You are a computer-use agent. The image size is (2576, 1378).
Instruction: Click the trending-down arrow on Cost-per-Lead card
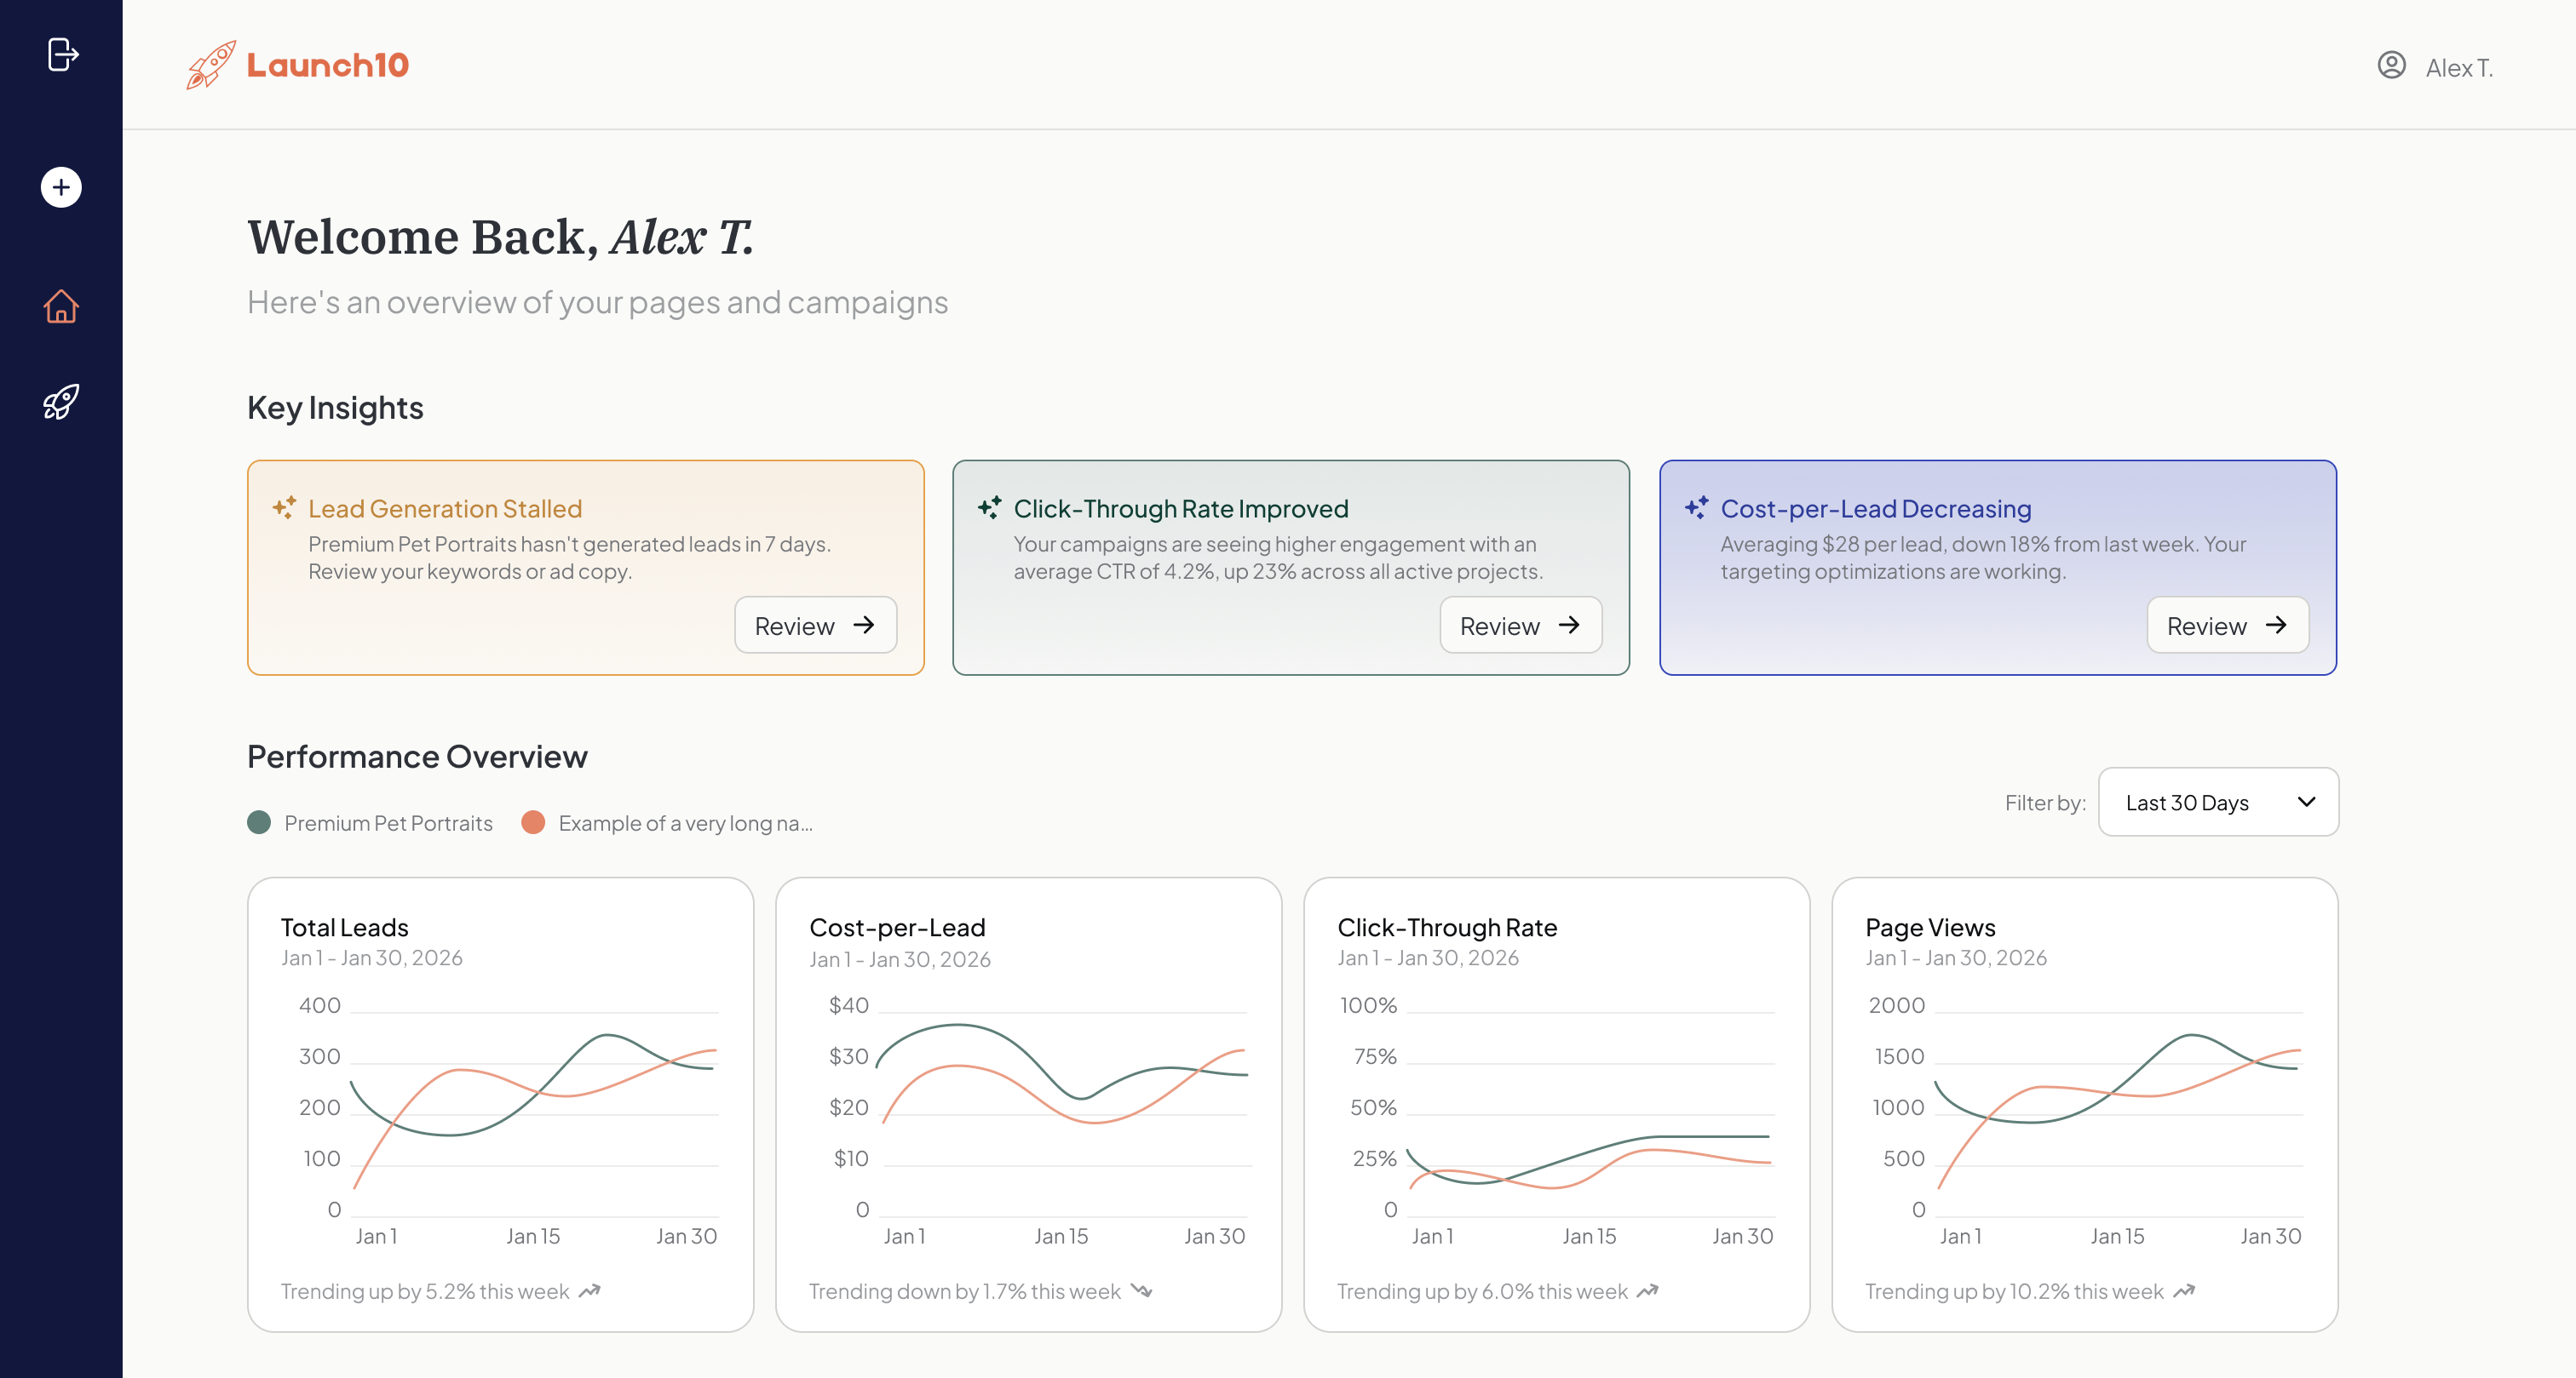point(1142,1291)
